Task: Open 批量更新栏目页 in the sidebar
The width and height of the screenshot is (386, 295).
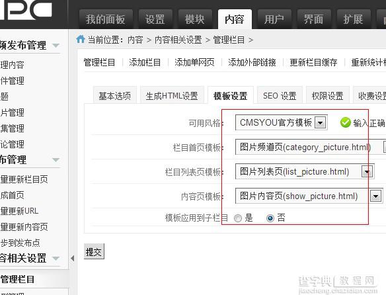Action: tap(24, 179)
